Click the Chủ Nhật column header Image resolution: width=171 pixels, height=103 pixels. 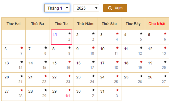tap(157, 24)
